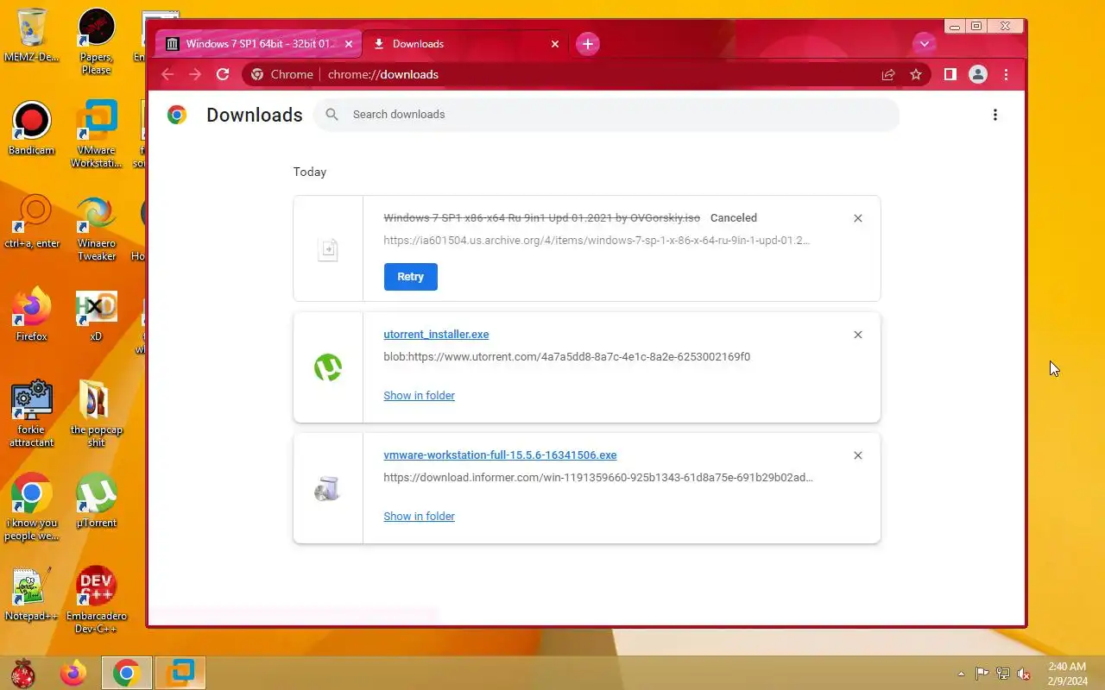
Task: Reload the downloads page
Action: pyautogui.click(x=223, y=74)
